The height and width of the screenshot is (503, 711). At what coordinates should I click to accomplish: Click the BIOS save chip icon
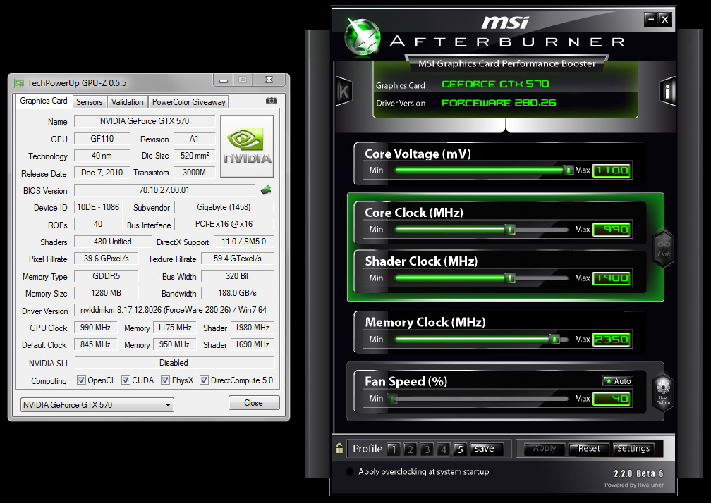(x=266, y=190)
